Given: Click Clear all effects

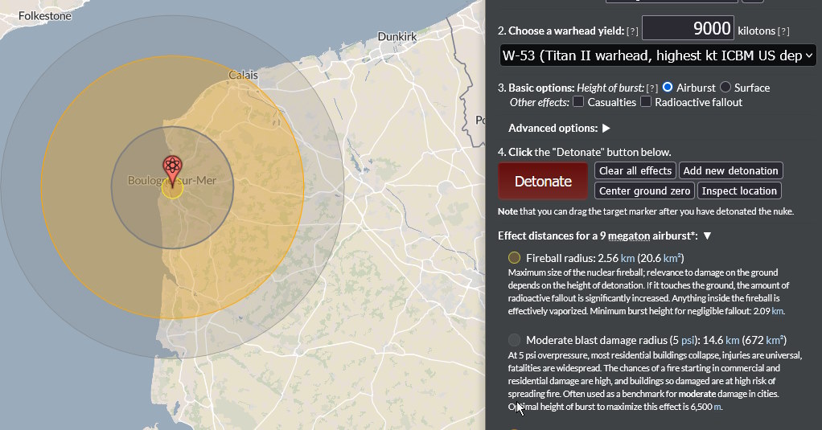Looking at the screenshot, I should click(635, 170).
